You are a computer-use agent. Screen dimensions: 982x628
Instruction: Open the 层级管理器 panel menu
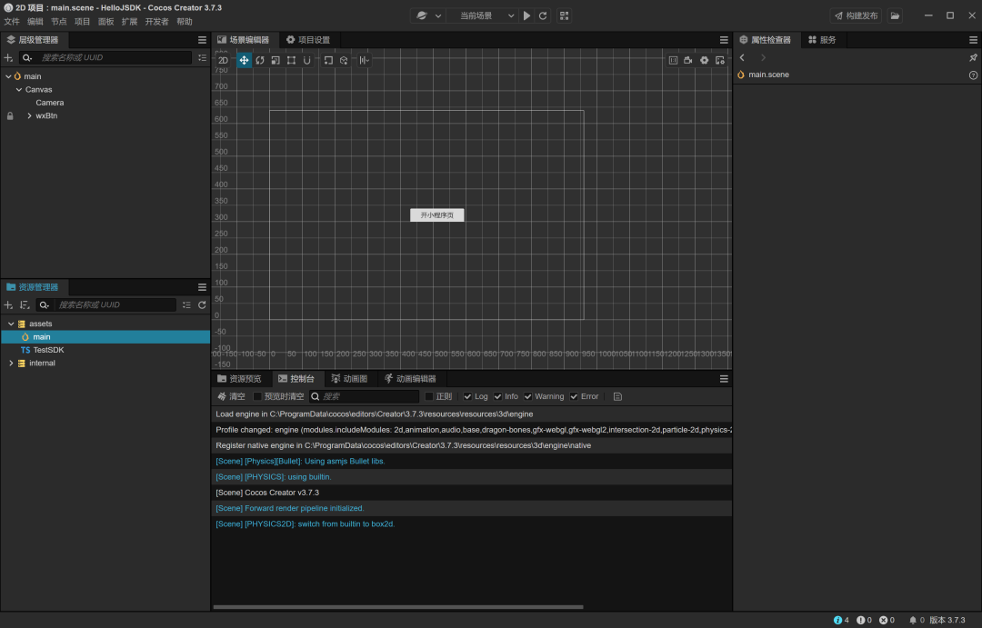pos(202,40)
